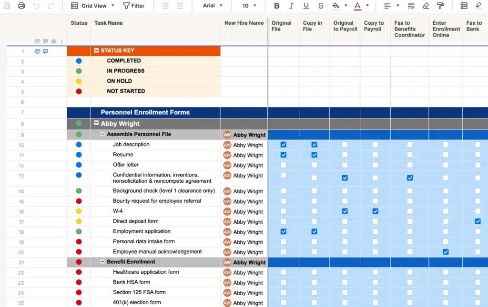Open fill color dropdown arrow

pyautogui.click(x=346, y=6)
